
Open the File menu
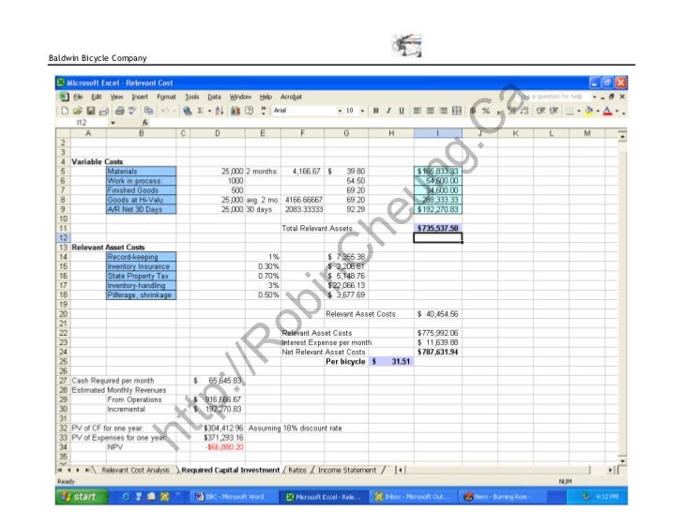tap(78, 97)
